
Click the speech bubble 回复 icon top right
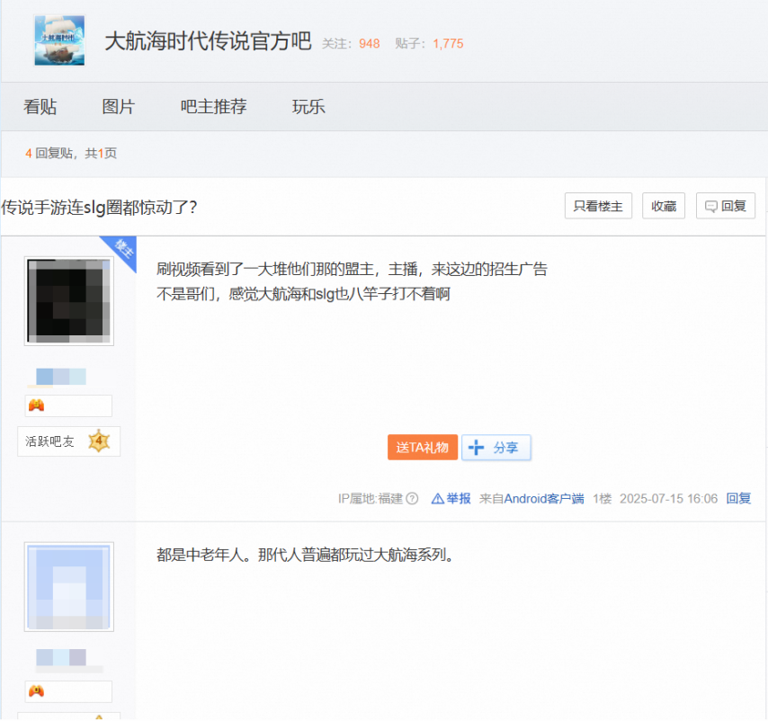tap(710, 205)
